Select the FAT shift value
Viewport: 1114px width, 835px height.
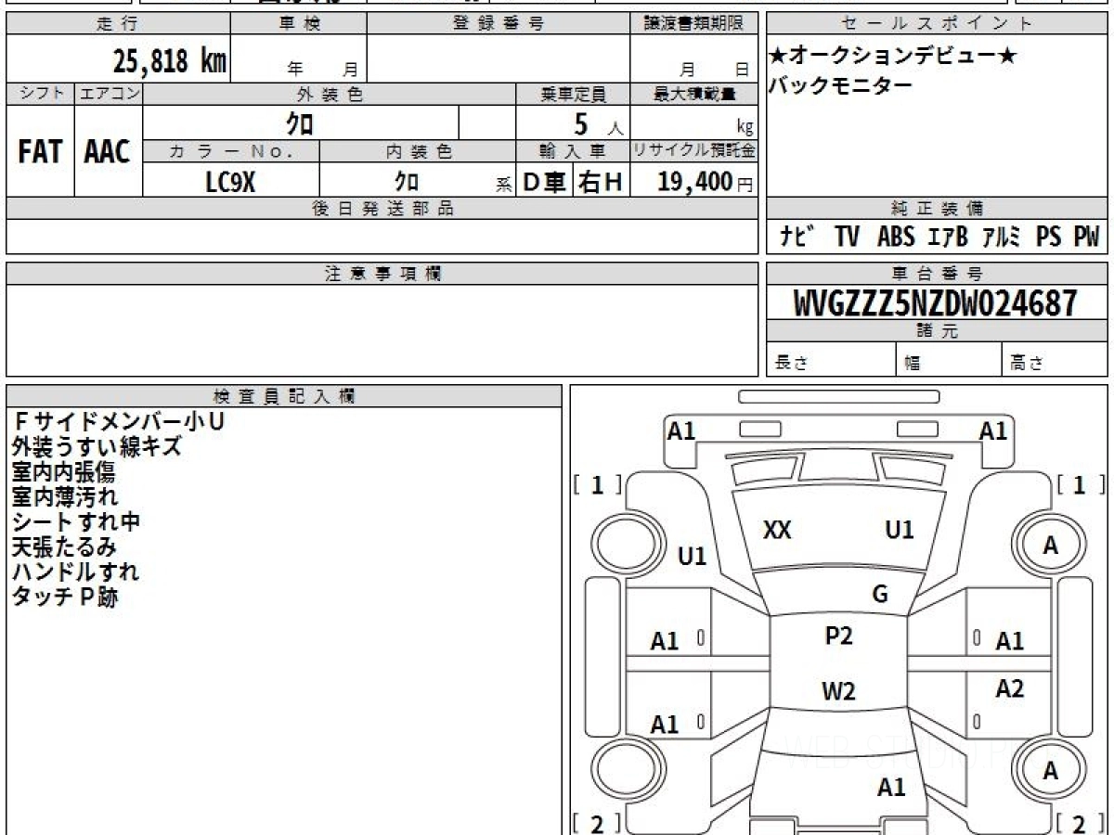click(x=40, y=152)
